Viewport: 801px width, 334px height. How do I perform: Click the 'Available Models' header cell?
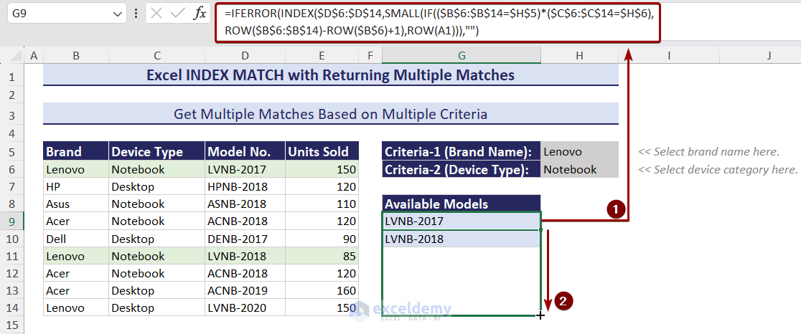[x=462, y=204]
